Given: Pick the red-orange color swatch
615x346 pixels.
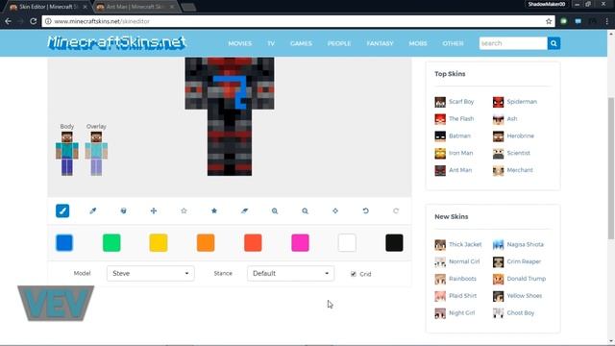Looking at the screenshot, I should 253,243.
